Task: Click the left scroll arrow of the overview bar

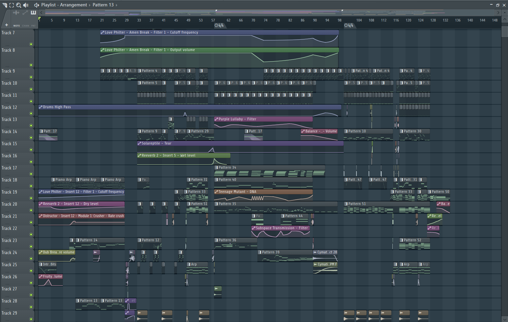Action: 41,13
